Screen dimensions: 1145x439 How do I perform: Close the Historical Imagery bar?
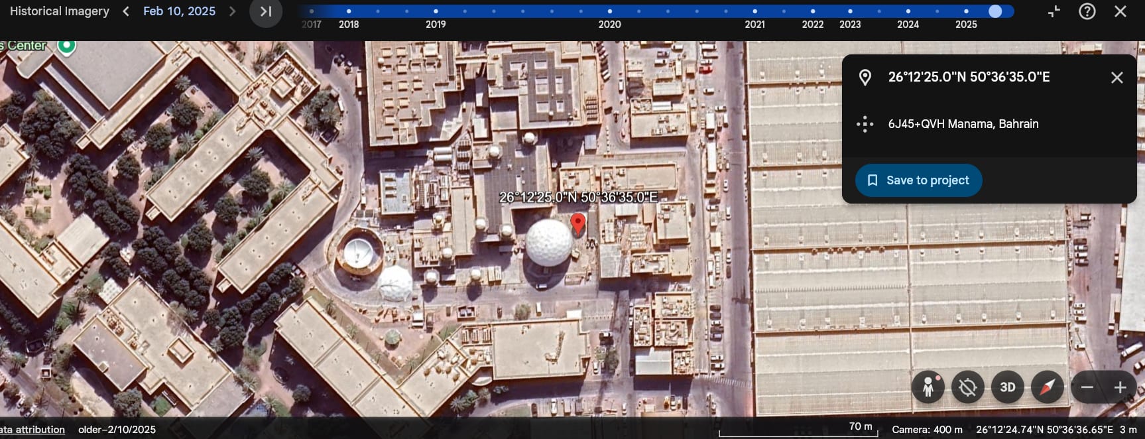click(x=1120, y=11)
